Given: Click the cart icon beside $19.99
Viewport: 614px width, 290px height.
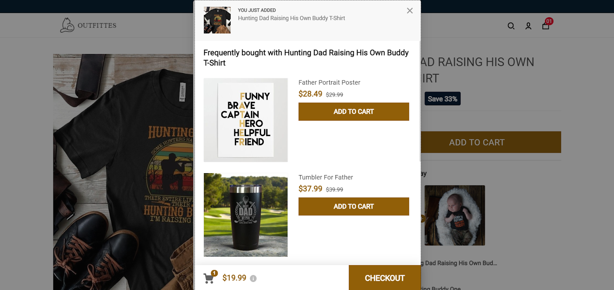Looking at the screenshot, I should (209, 278).
